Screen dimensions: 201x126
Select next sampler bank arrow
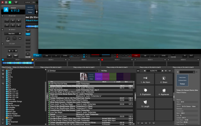(x=163, y=71)
